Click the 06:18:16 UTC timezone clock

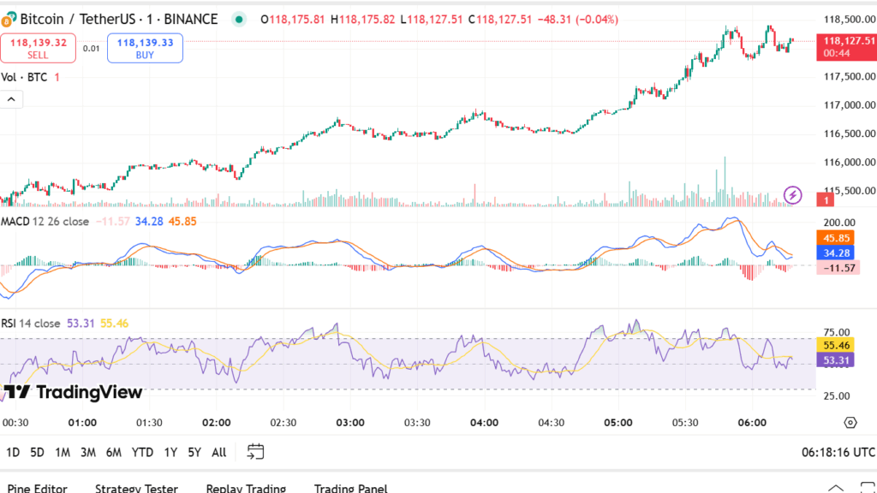click(838, 452)
